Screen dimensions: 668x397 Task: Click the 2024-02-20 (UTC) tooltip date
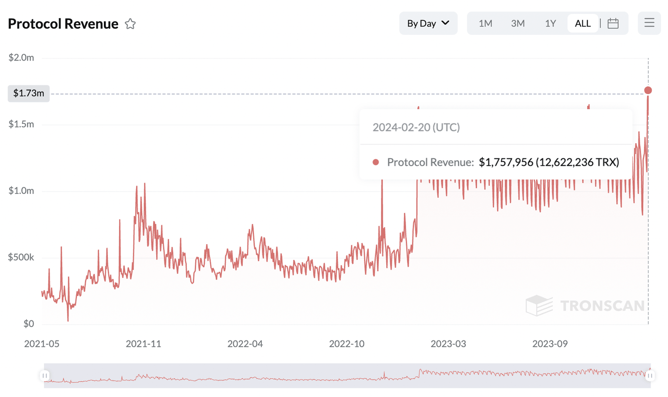[x=416, y=128]
